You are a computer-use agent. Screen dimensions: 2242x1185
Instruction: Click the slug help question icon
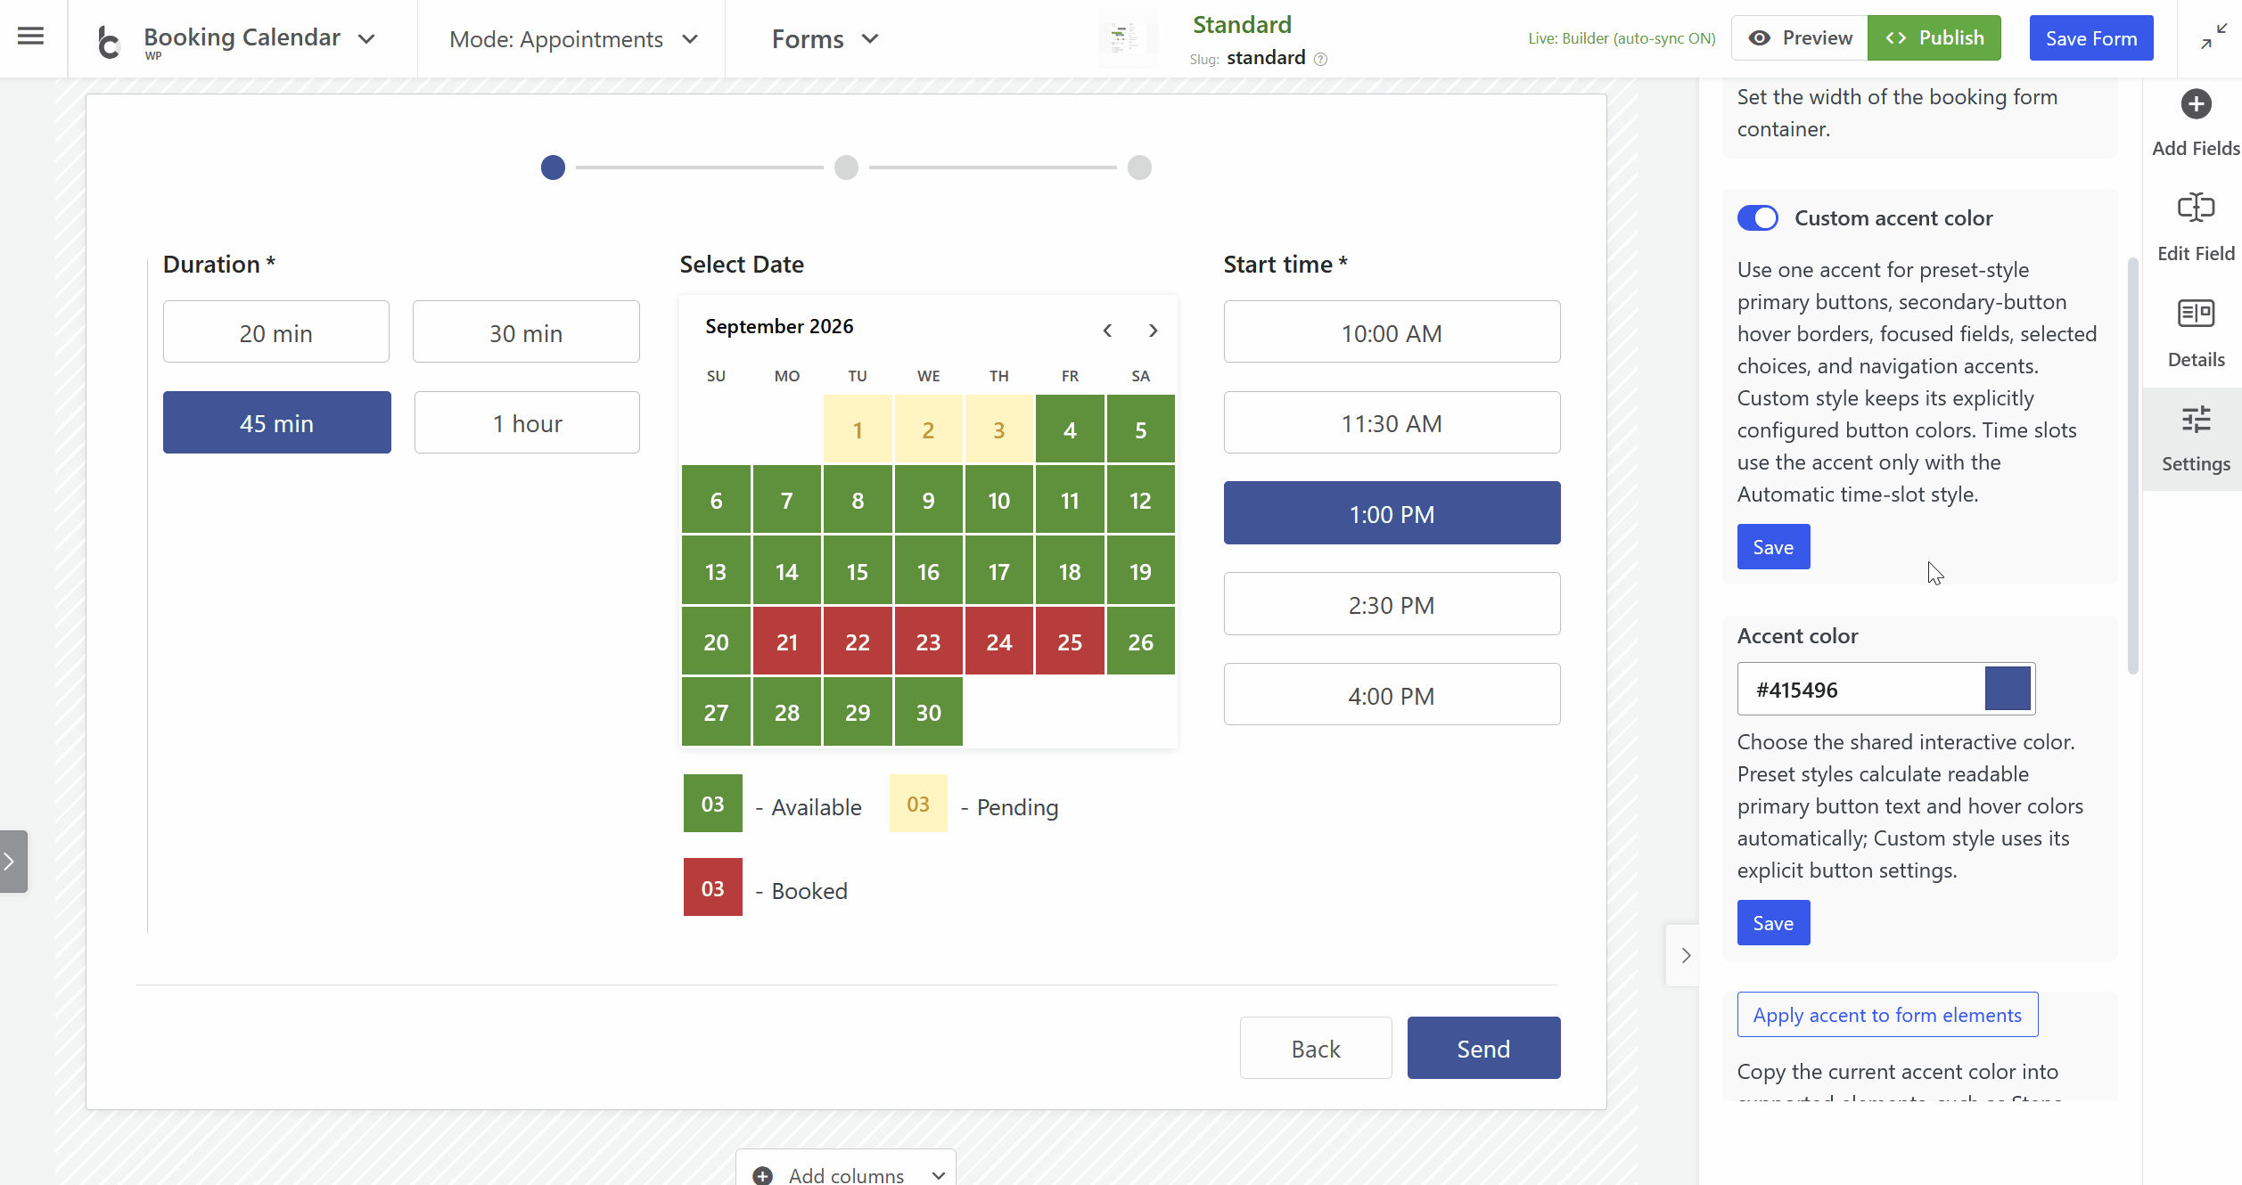click(1321, 59)
